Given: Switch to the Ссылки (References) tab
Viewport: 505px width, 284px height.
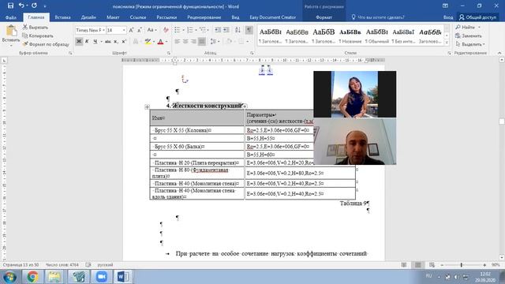Looking at the screenshot, I should 138,17.
